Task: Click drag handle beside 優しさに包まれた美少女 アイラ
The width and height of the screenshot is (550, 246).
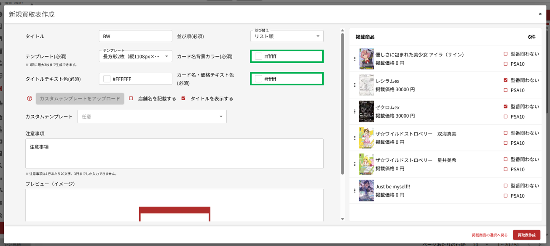Action: click(x=355, y=59)
